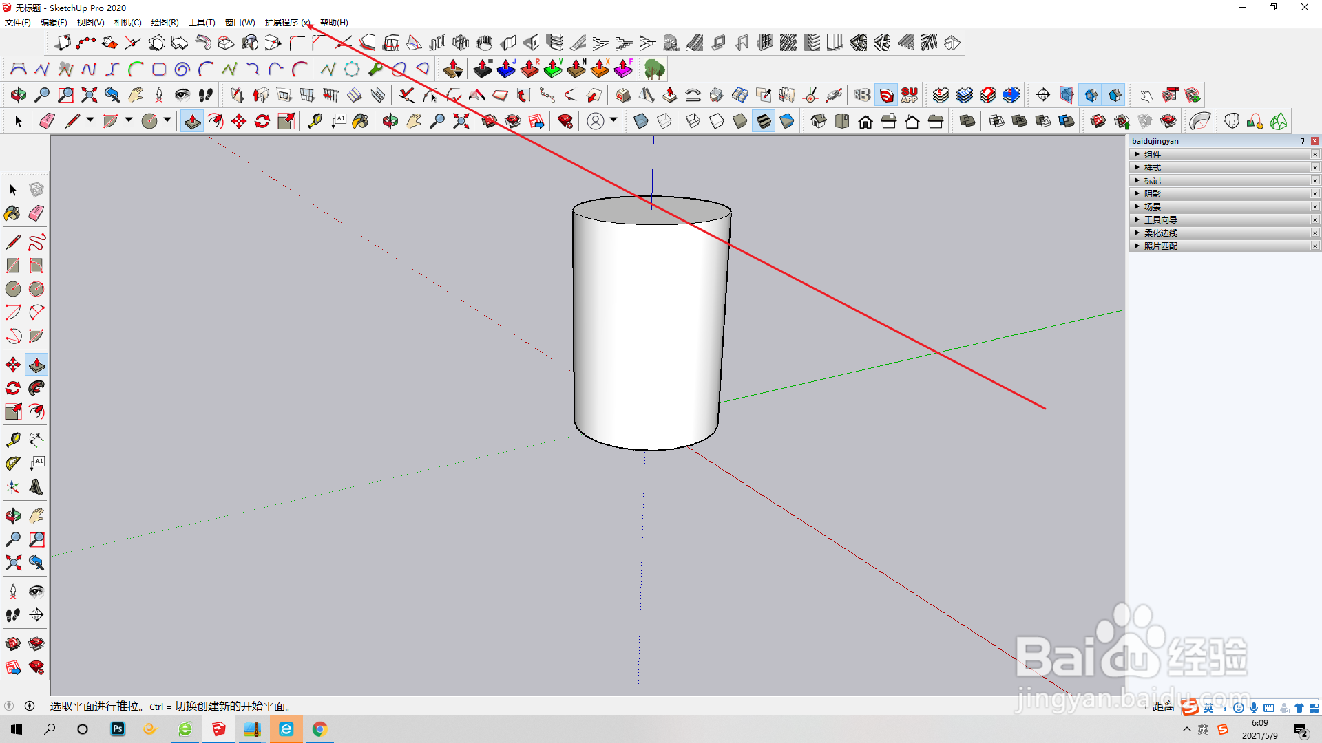Switch to Front view house icon

pyautogui.click(x=865, y=122)
